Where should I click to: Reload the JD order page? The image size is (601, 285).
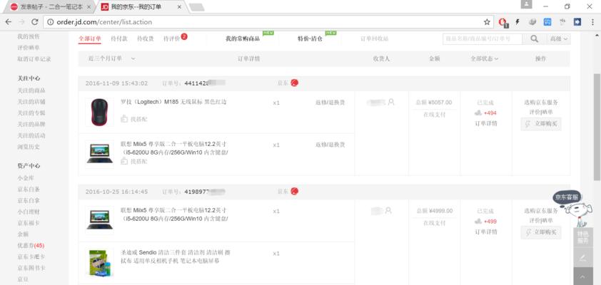click(x=34, y=22)
